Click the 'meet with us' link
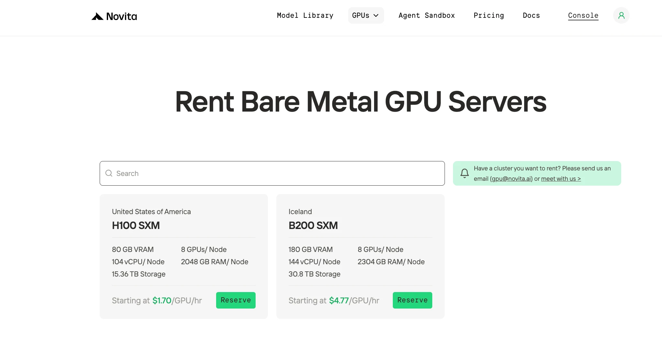Image resolution: width=662 pixels, height=359 pixels. 561,179
